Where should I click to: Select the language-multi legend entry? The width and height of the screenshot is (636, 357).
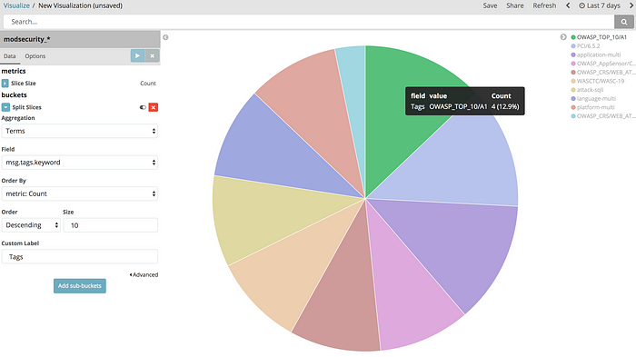[x=593, y=99]
